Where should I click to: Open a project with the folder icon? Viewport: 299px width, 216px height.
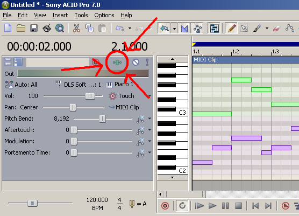click(21, 28)
